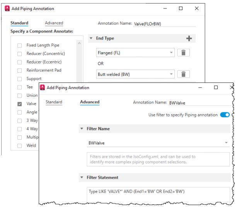Screen dimensions: 237x207
Task: Select Standard tab in back window
Action: click(19, 23)
